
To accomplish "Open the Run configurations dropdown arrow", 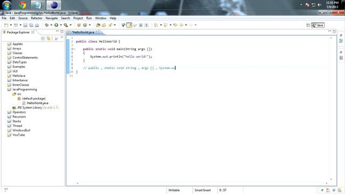I will click(61, 25).
